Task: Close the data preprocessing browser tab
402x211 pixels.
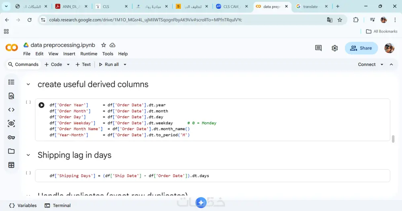Action: click(286, 6)
